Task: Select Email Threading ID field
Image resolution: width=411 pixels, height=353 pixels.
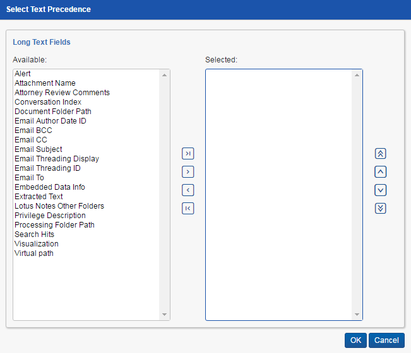Action: tap(86, 168)
